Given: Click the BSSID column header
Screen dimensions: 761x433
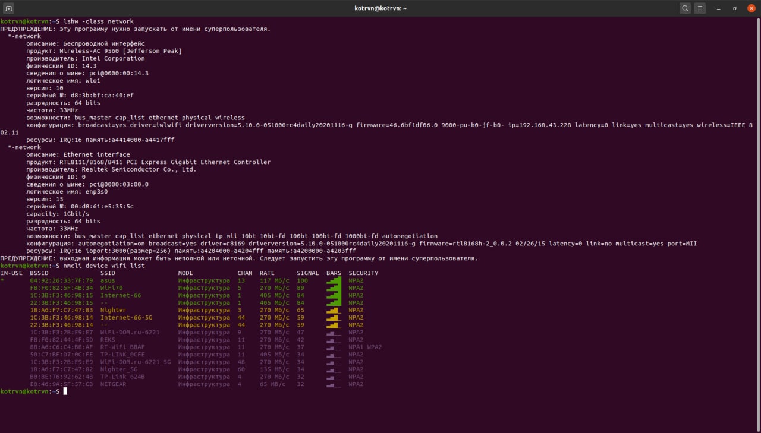Looking at the screenshot, I should tap(39, 273).
